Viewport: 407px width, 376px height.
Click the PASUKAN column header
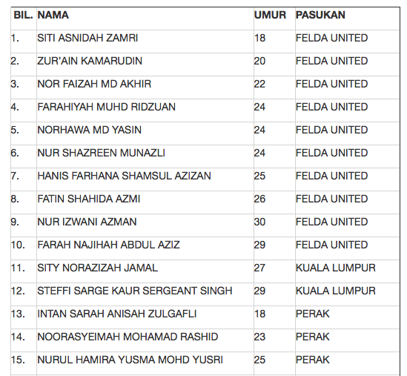320,15
